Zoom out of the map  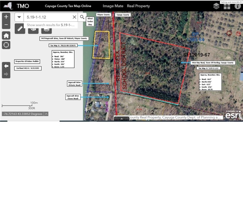click(6, 25)
